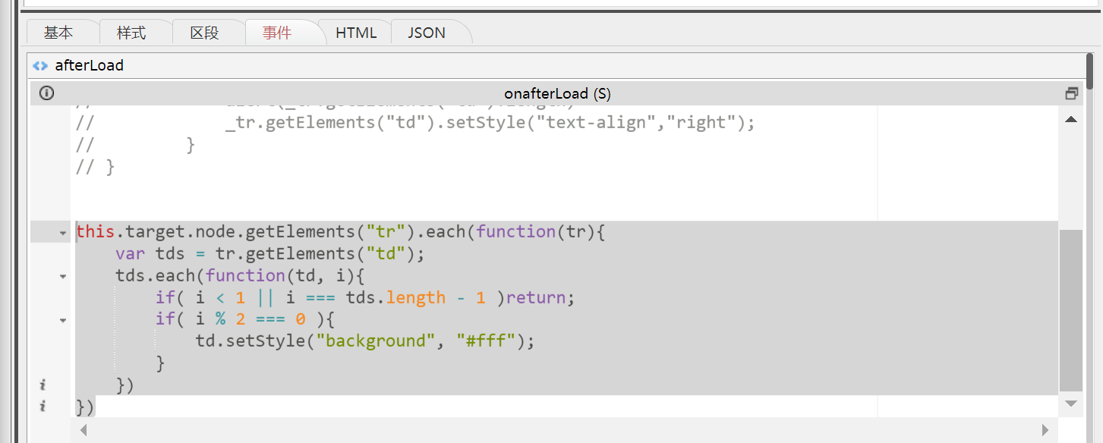1103x443 pixels.
Task: Collapse the tds.each function fold arrow
Action: point(63,277)
